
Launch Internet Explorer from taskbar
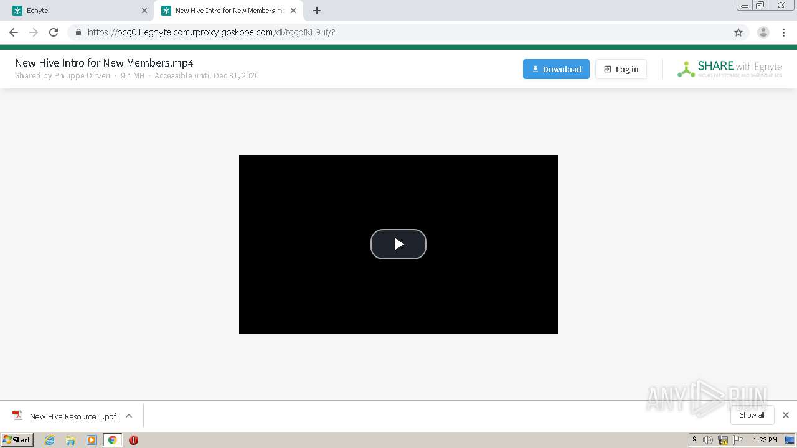point(50,440)
